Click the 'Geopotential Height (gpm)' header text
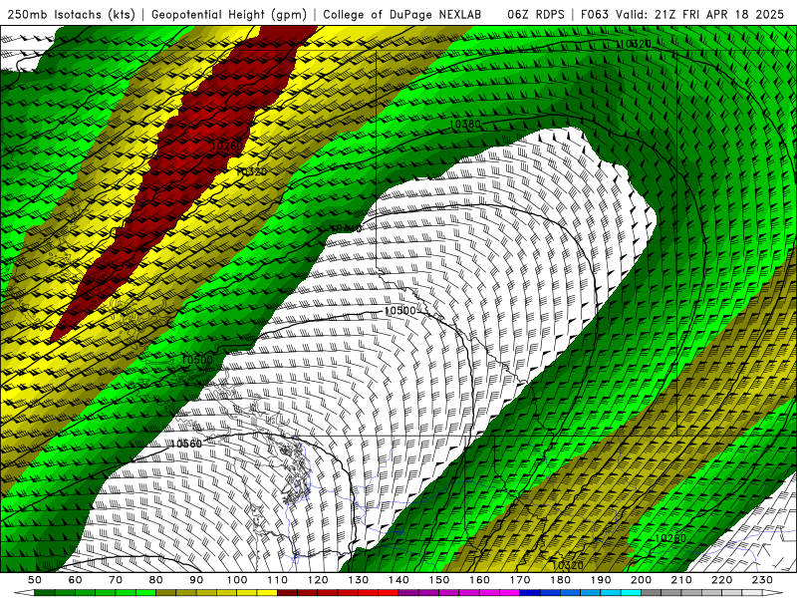This screenshot has height=598, width=797. click(x=229, y=14)
